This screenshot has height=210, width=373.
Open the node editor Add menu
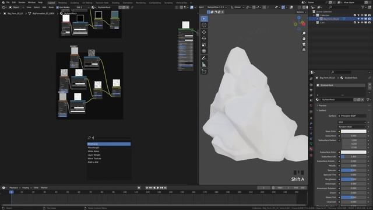[44, 8]
